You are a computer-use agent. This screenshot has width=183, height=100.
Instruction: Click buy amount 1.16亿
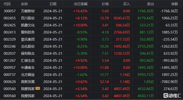coord(125,75)
